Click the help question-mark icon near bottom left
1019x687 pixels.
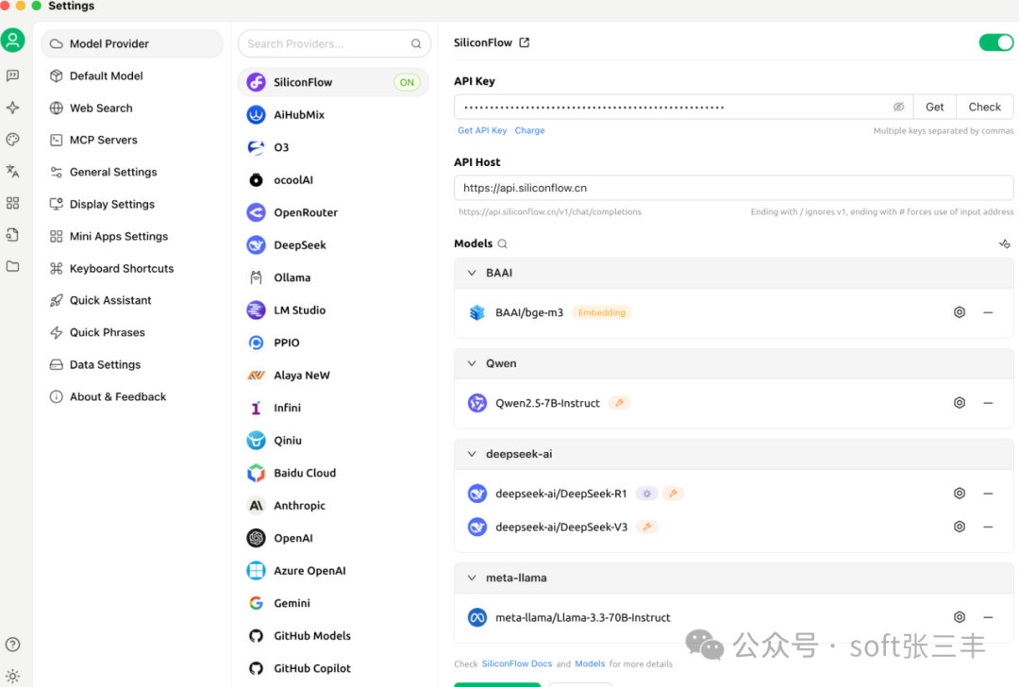coord(13,645)
